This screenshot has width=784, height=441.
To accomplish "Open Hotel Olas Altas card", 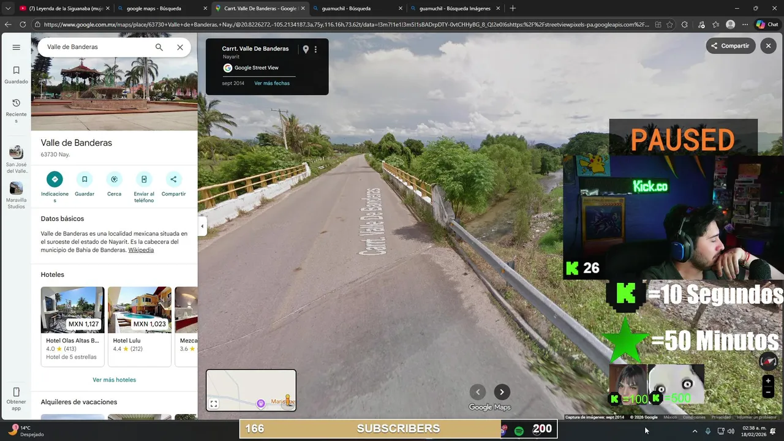I will tap(72, 326).
